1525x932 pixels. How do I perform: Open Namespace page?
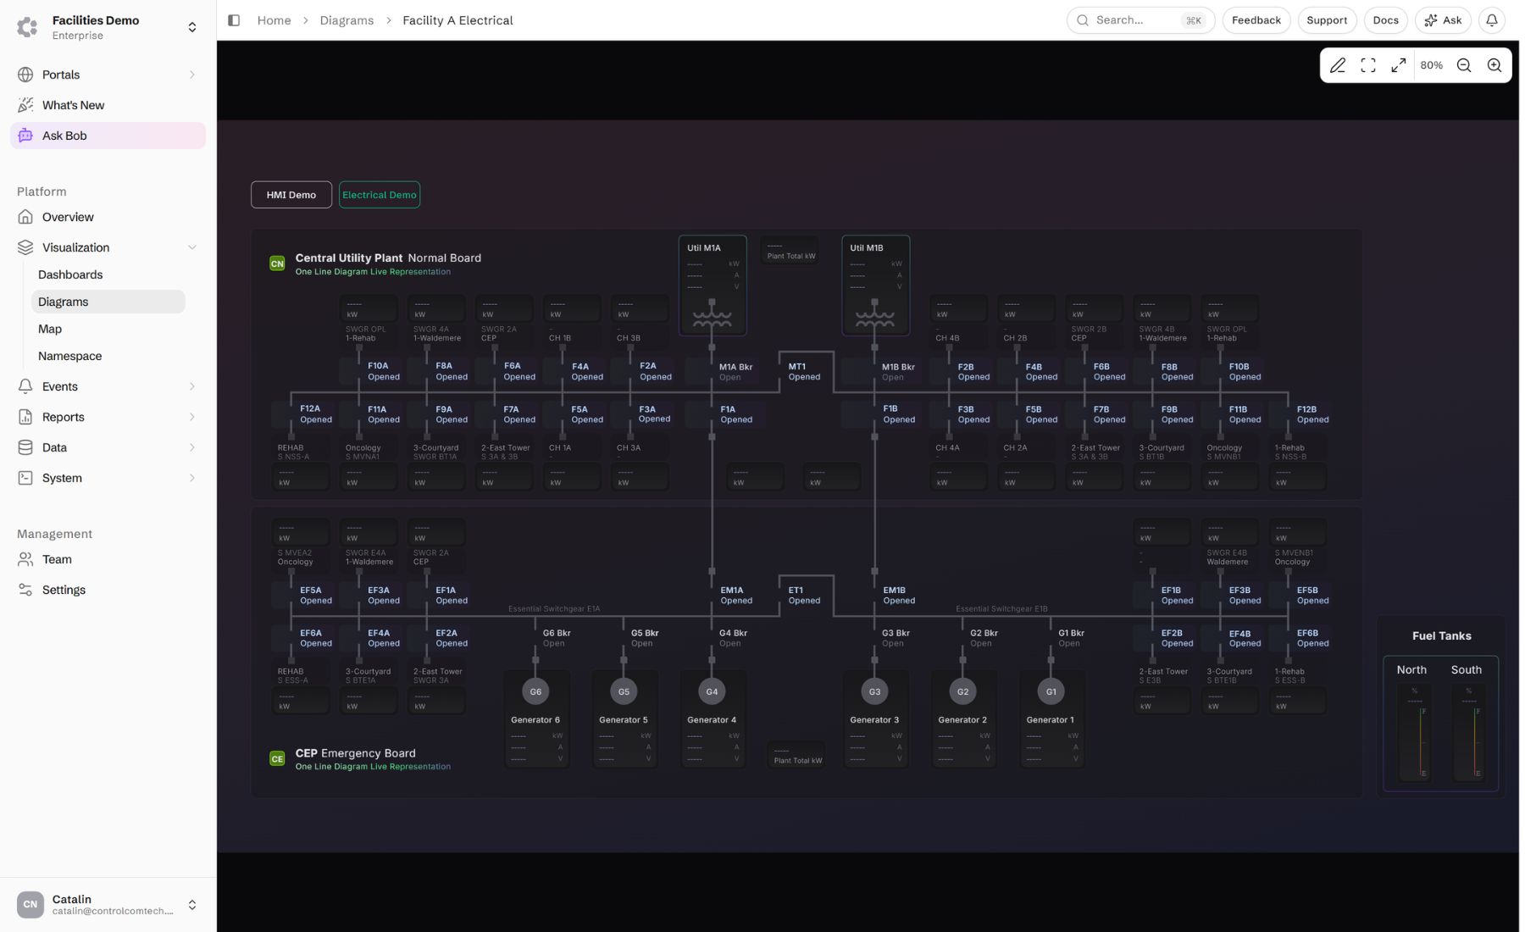pos(108,357)
